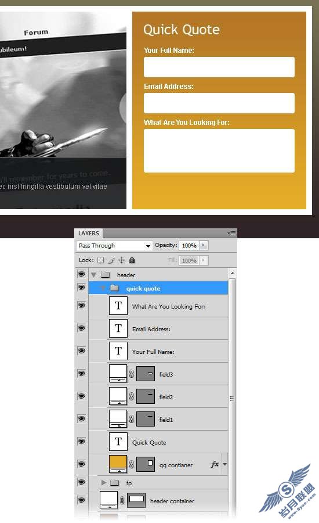The image size is (319, 523).
Task: Collapse the header group triangle
Action: pyautogui.click(x=93, y=275)
